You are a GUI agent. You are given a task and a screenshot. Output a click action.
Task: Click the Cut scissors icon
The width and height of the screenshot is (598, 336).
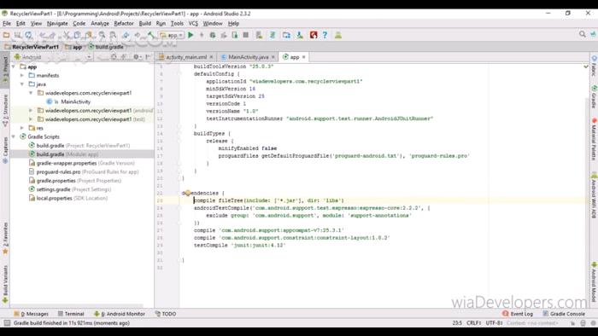(67, 35)
